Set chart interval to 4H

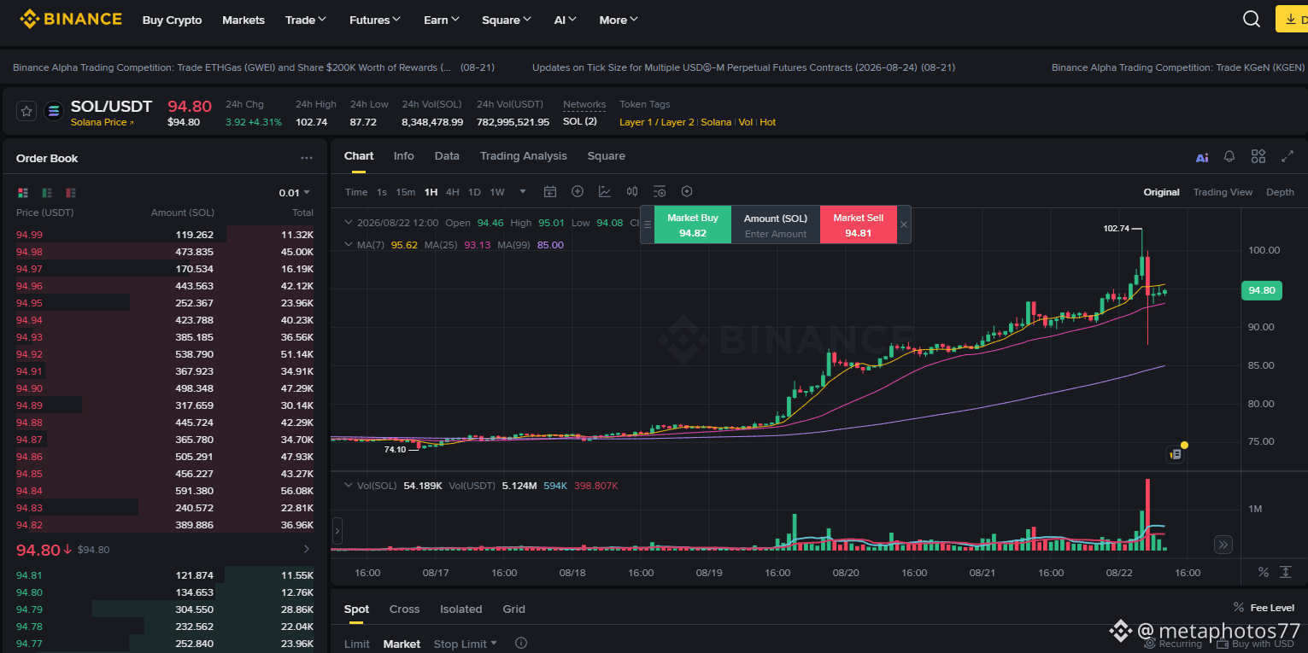(452, 192)
